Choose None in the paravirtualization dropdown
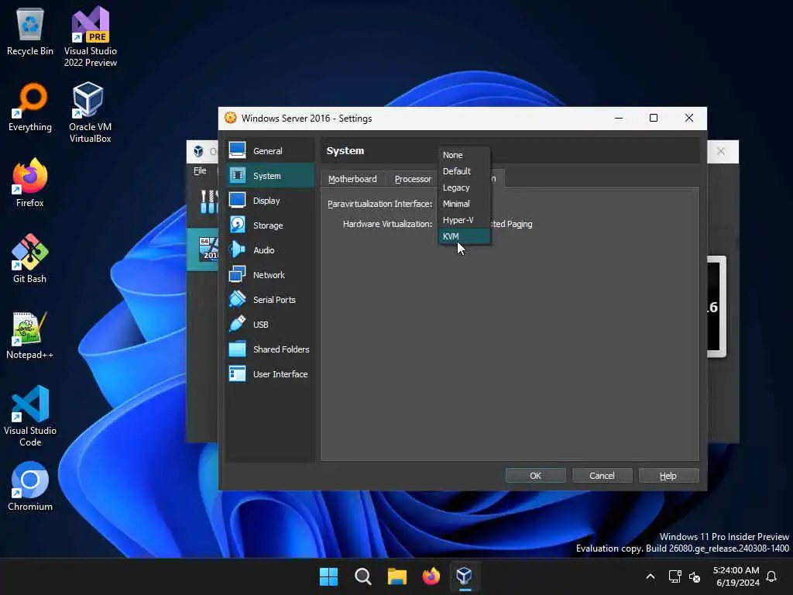This screenshot has height=595, width=793. (x=464, y=155)
